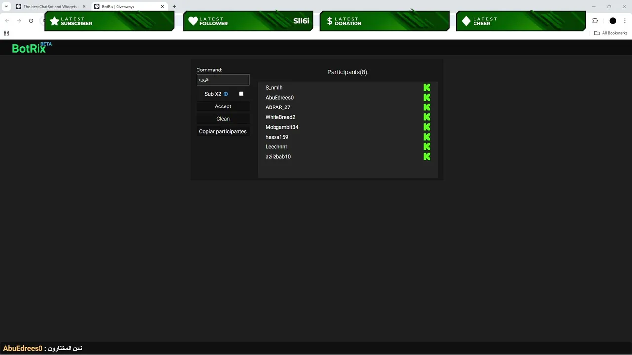Go back in browser history

click(7, 21)
